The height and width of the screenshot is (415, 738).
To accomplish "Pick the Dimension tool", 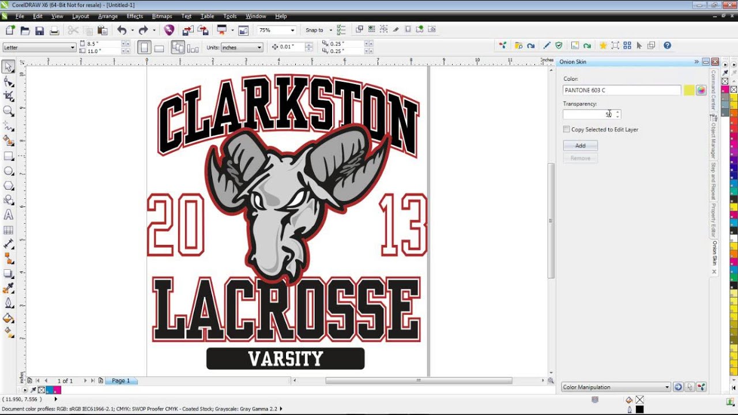I will (9, 244).
